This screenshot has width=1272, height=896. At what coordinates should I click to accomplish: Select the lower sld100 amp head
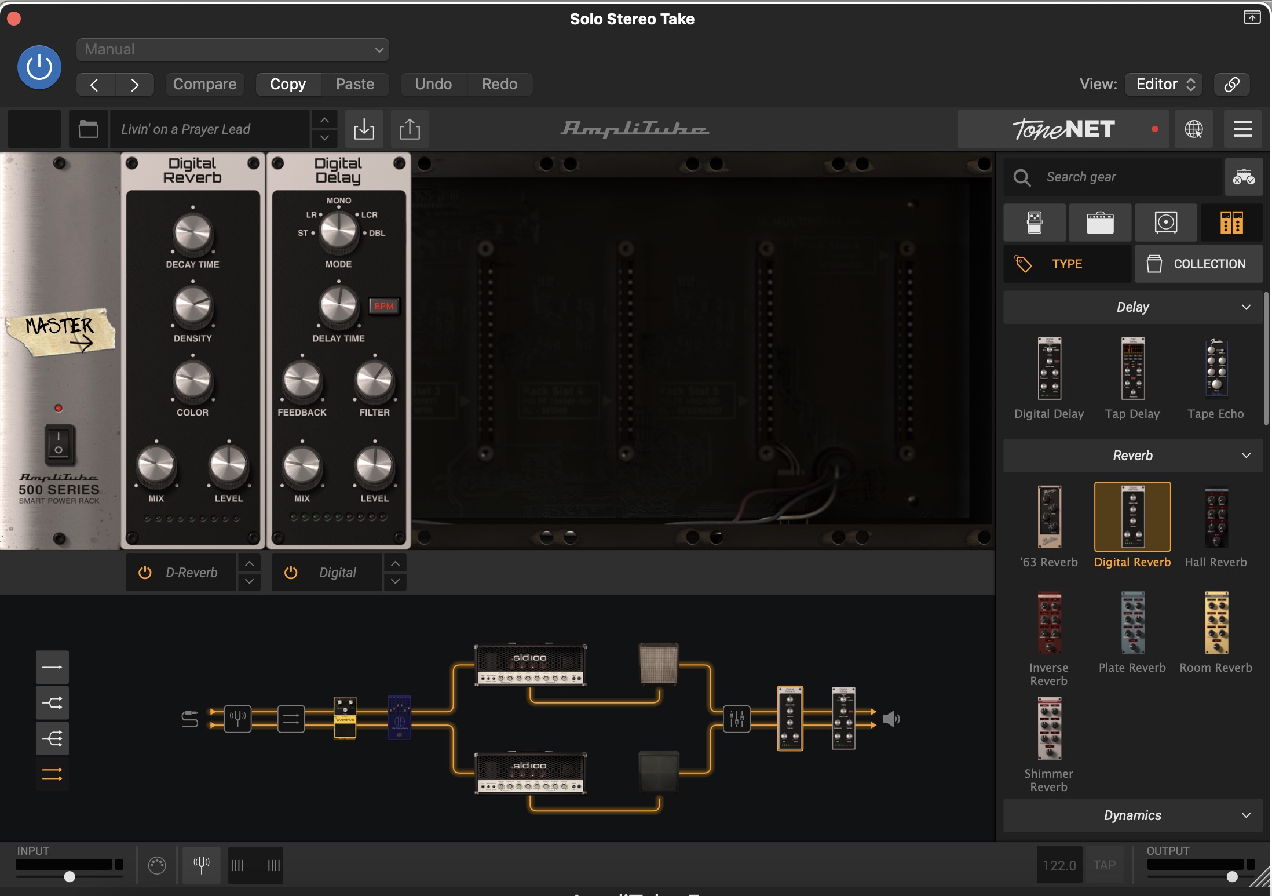pos(530,773)
